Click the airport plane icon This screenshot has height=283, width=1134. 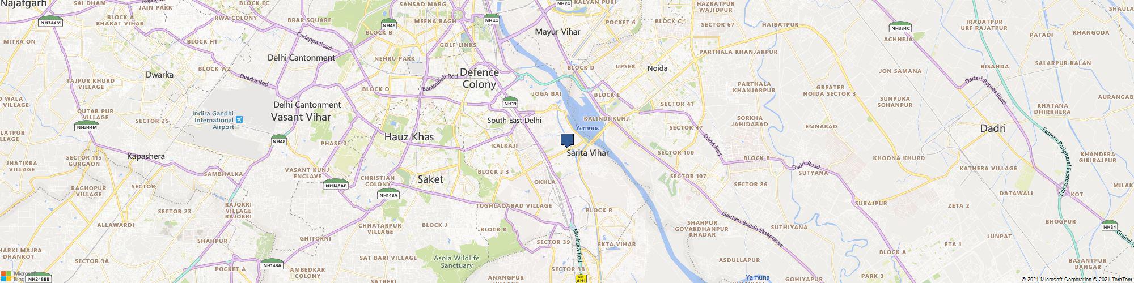[x=239, y=120]
